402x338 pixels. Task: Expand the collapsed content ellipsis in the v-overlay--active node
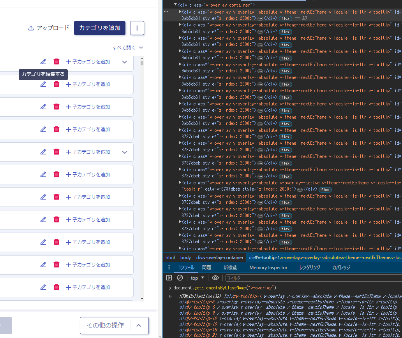(300, 189)
